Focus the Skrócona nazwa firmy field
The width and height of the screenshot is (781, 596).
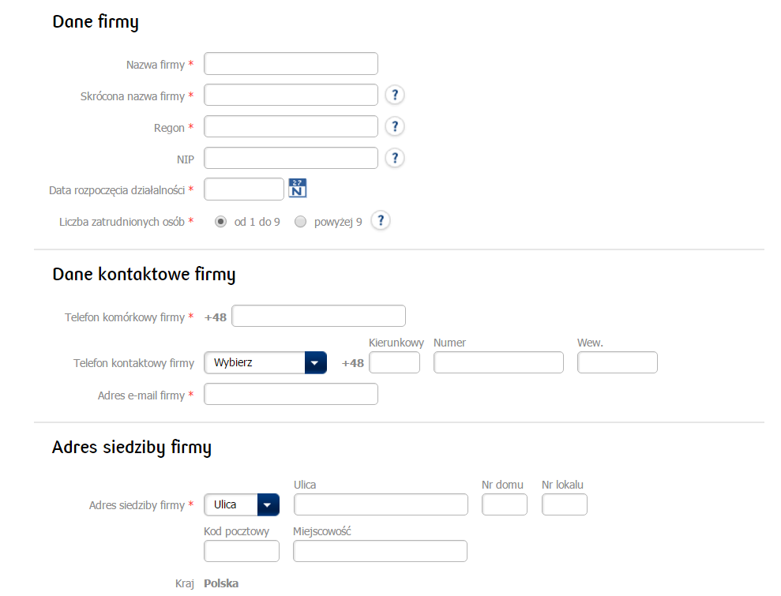click(x=291, y=96)
